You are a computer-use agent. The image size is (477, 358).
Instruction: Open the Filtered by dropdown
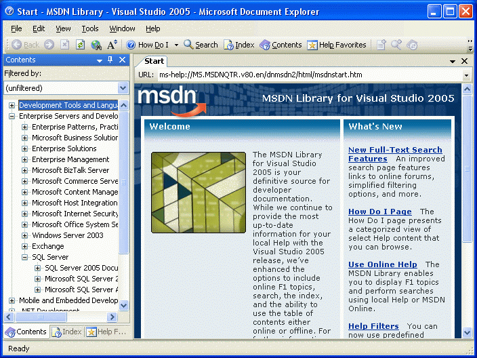point(123,88)
